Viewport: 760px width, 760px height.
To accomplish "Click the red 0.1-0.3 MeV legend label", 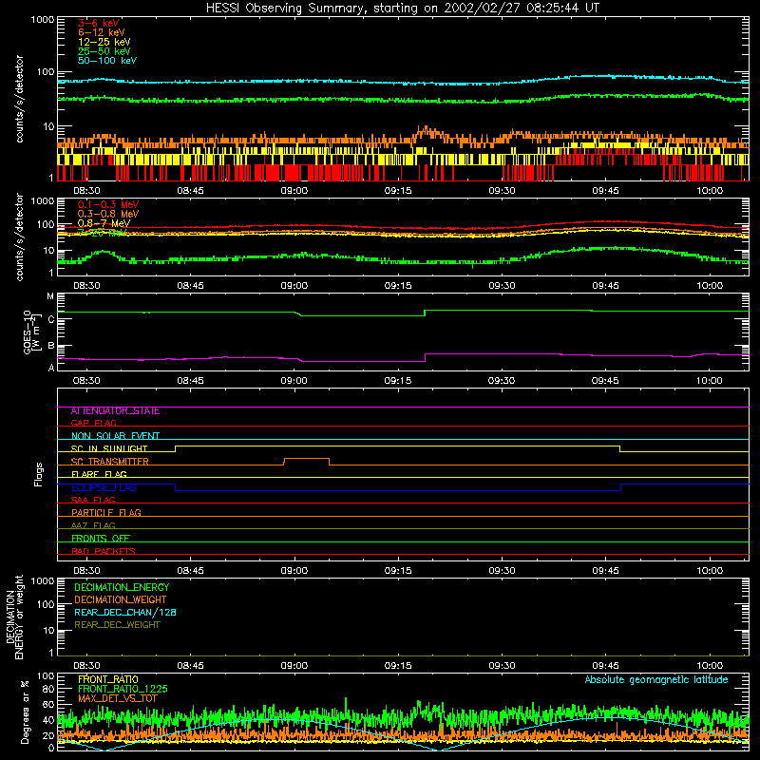I will 108,204.
